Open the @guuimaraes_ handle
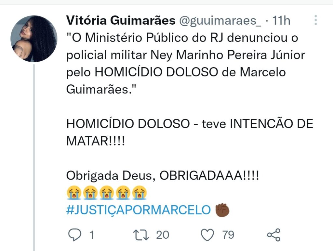 click(220, 21)
